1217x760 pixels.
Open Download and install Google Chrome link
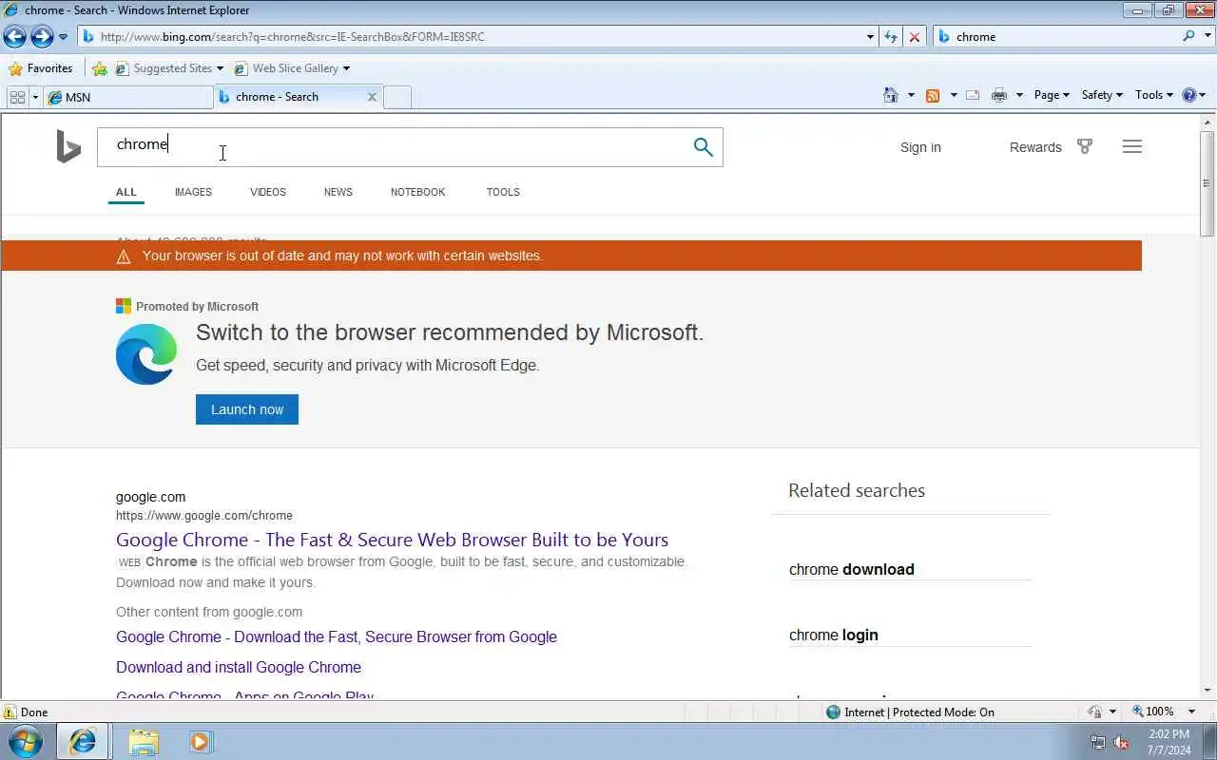point(239,667)
